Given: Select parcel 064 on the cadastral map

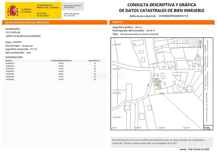Looking at the screenshot, I should point(156,79).
